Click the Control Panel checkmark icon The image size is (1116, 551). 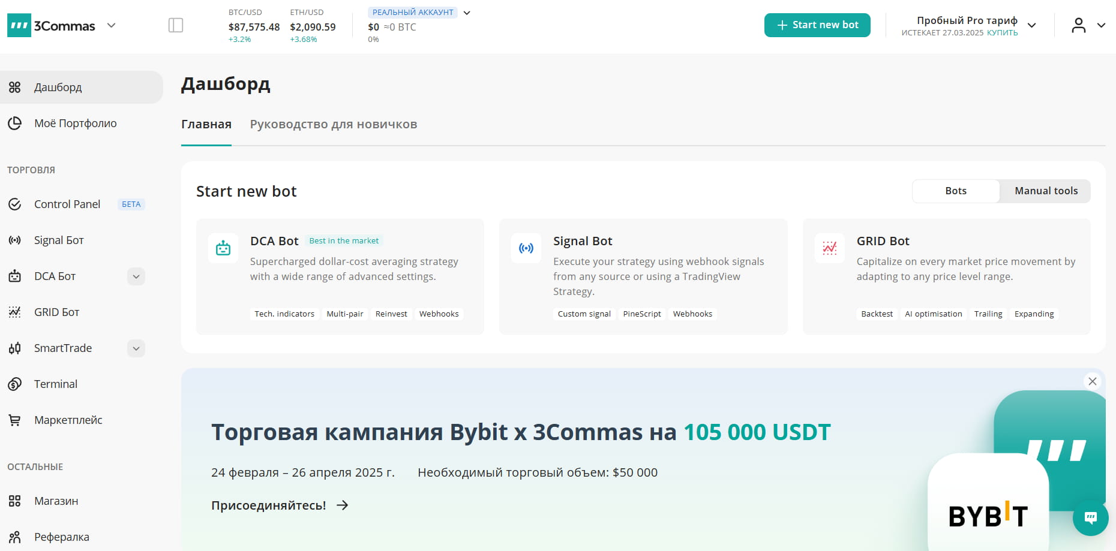[15, 204]
